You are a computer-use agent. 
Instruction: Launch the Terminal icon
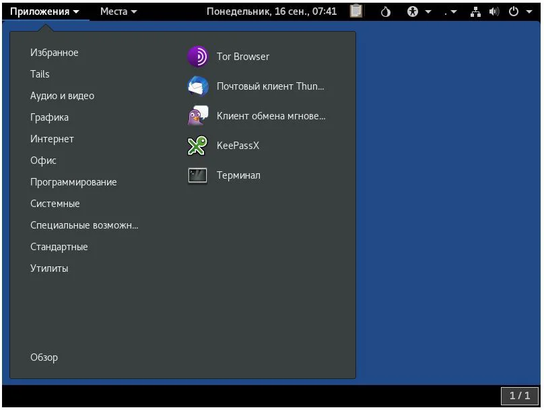197,175
